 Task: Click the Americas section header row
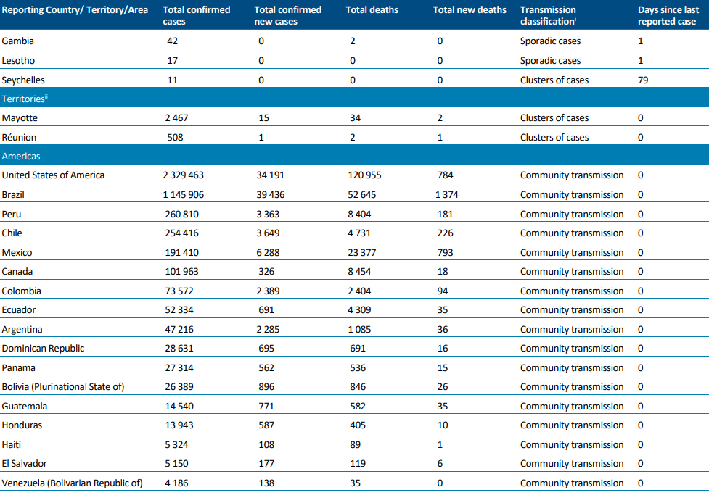tap(354, 156)
